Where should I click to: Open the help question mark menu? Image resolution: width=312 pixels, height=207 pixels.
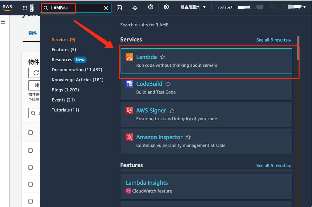tap(151, 7)
